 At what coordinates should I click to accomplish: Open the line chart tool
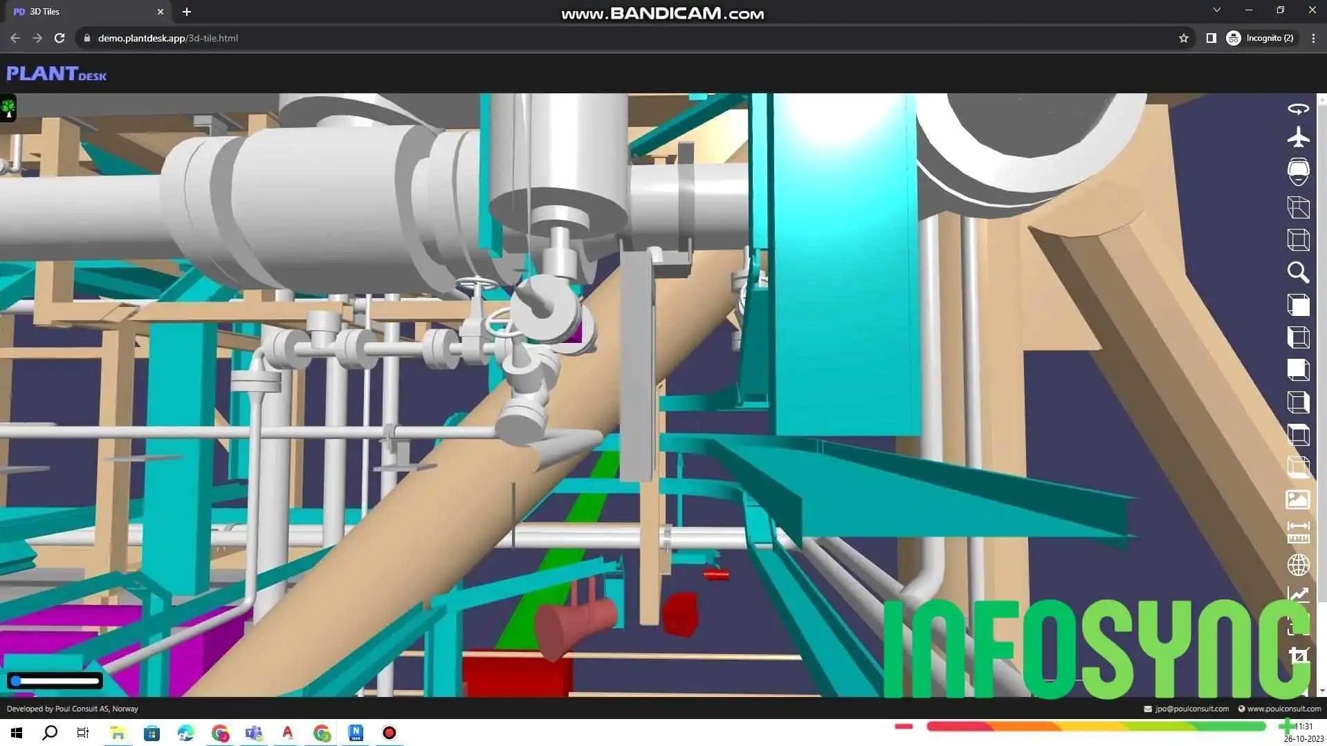[1298, 594]
